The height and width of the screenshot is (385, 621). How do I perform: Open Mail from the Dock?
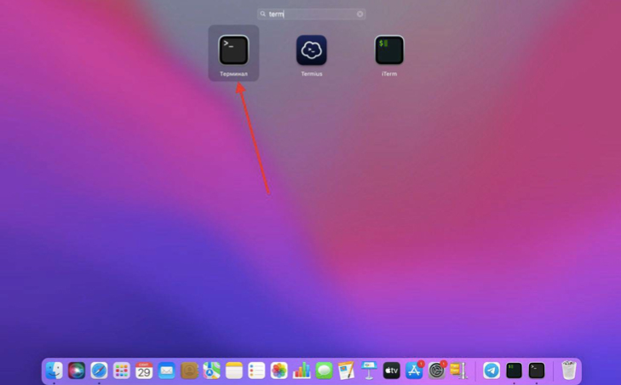click(x=167, y=371)
